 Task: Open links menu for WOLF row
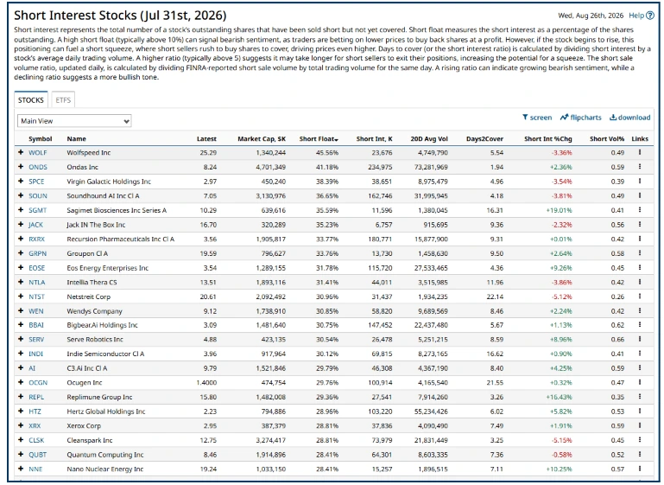coord(640,152)
